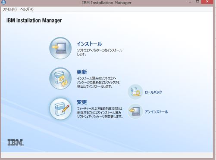The height and width of the screenshot is (160, 216).
Task: Select the 更新 heading link
Action: (82, 72)
